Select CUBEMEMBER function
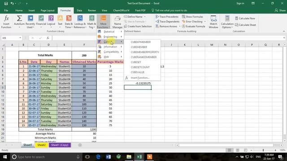The width and height of the screenshot is (287, 161). pyautogui.click(x=139, y=47)
